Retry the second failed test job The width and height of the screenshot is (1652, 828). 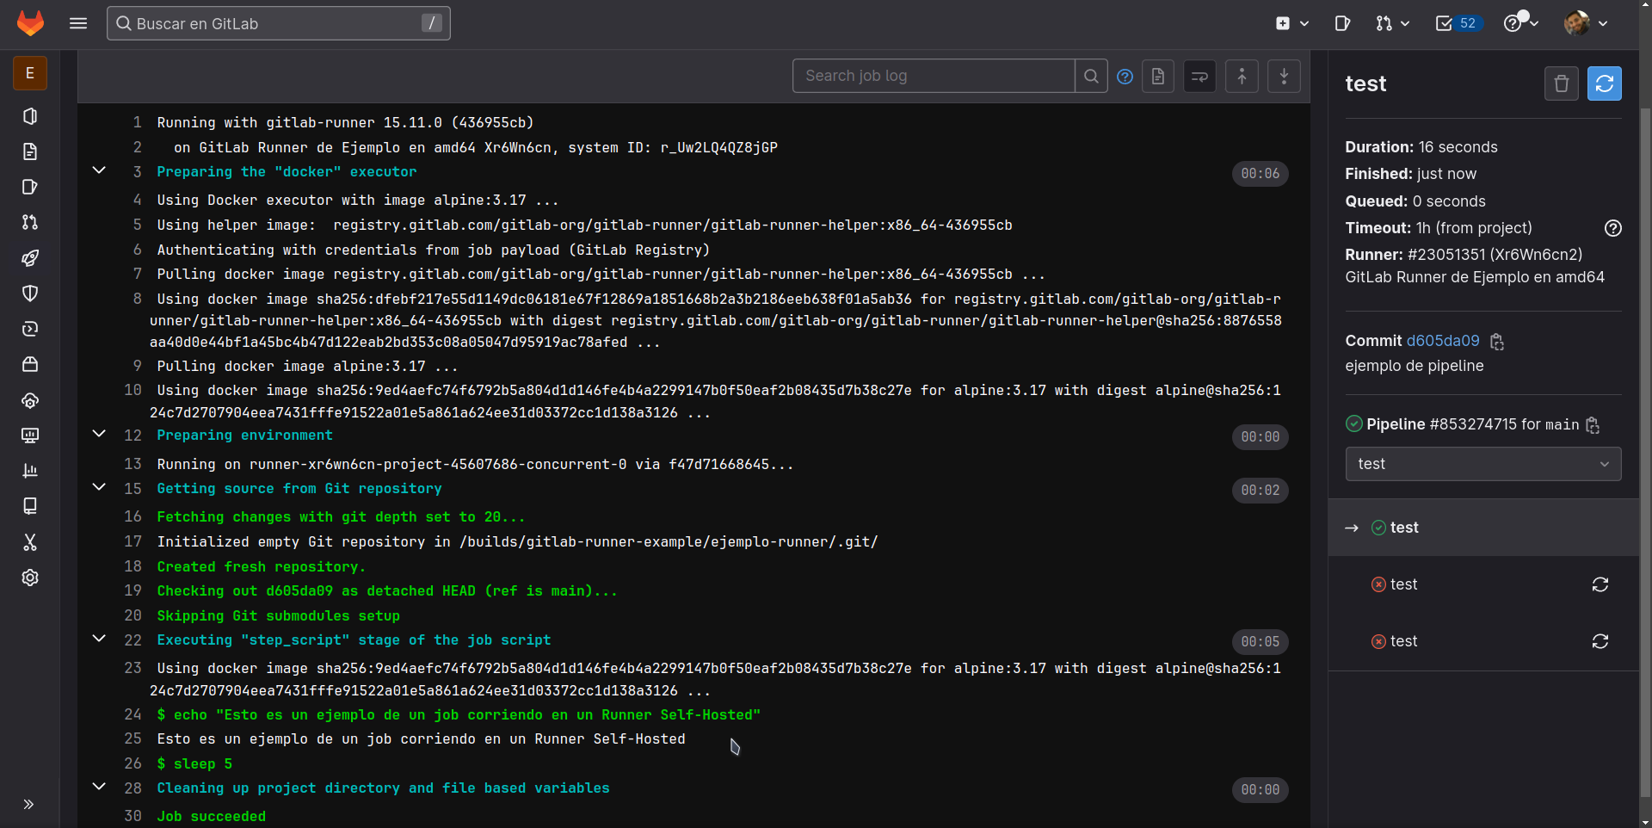[1600, 641]
